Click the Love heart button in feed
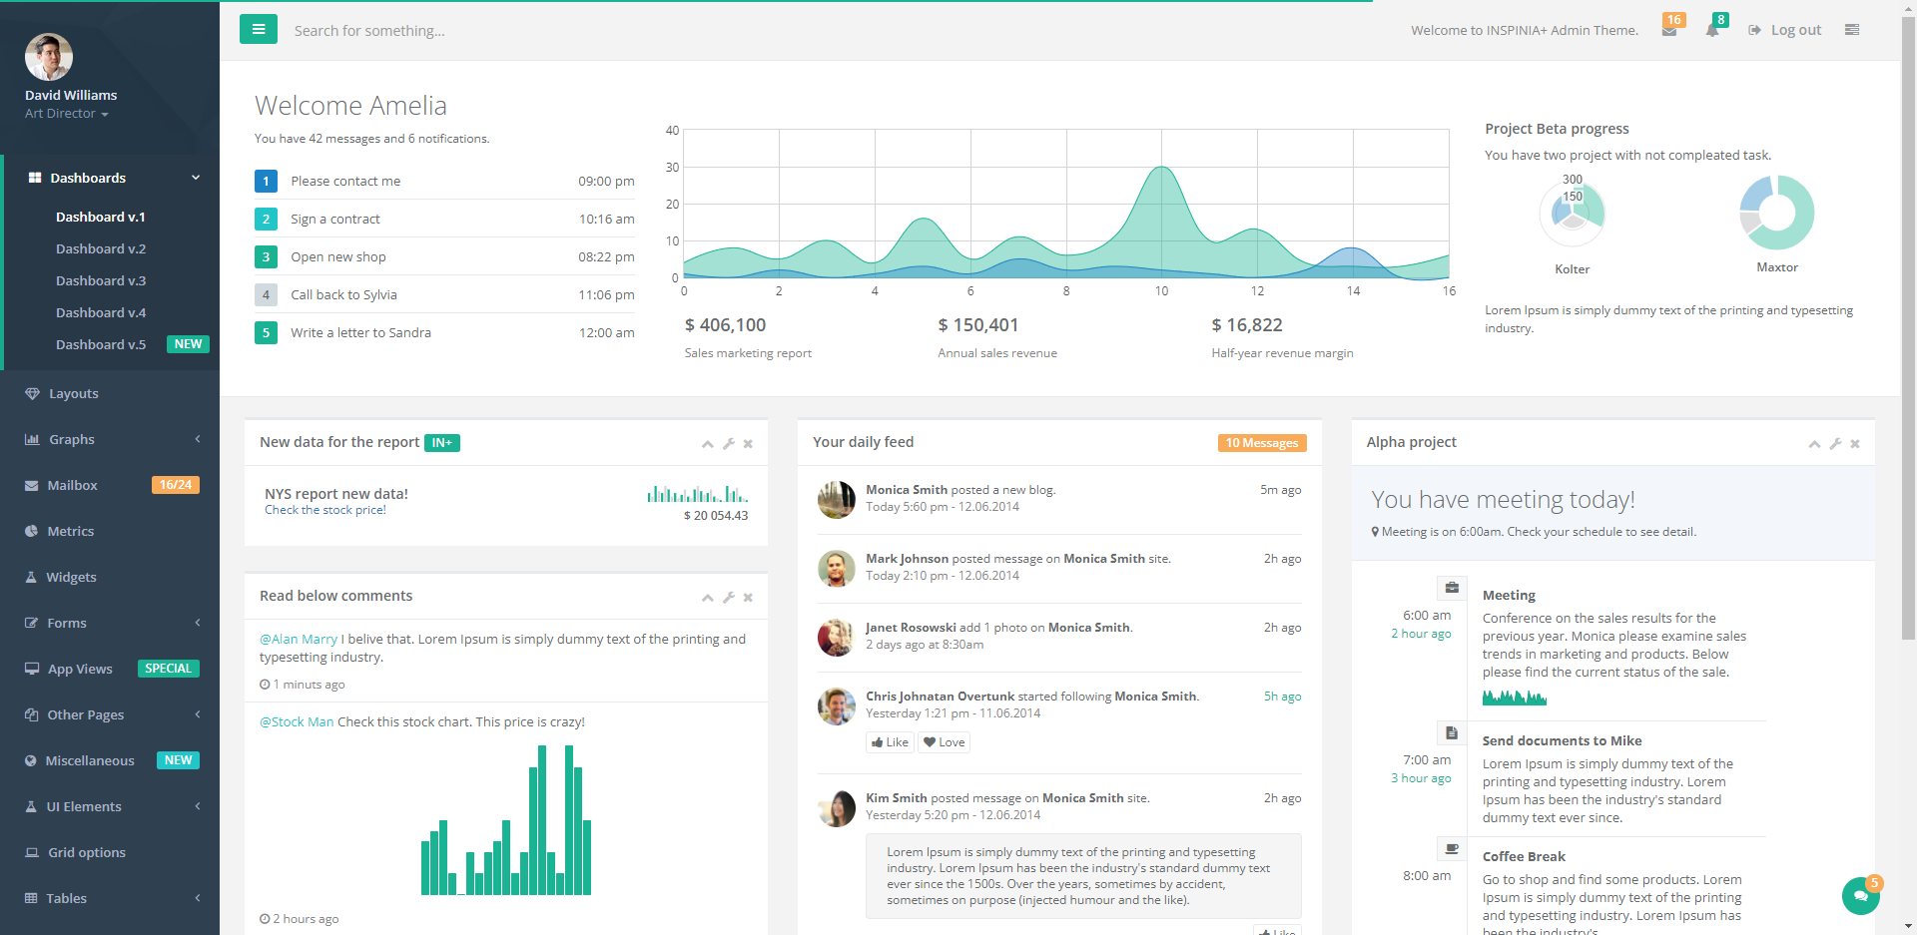Viewport: 1917px width, 935px height. pos(944,742)
